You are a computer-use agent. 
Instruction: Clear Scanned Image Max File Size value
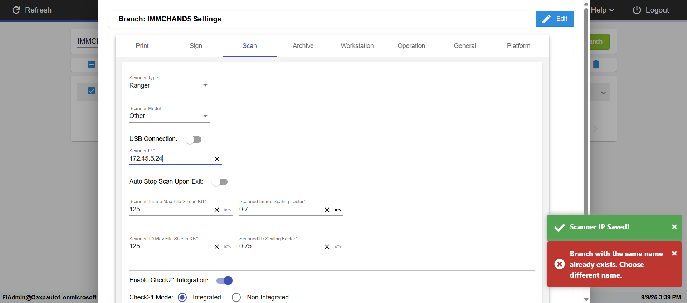[x=217, y=210]
